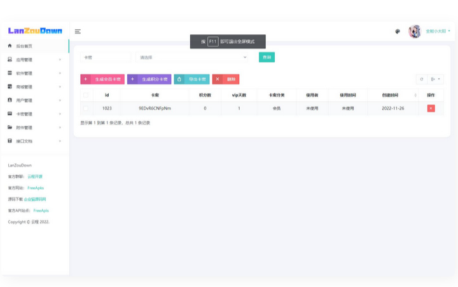The width and height of the screenshot is (458, 287).
Task: Go to 后台首页 home menu item
Action: pyautogui.click(x=35, y=46)
